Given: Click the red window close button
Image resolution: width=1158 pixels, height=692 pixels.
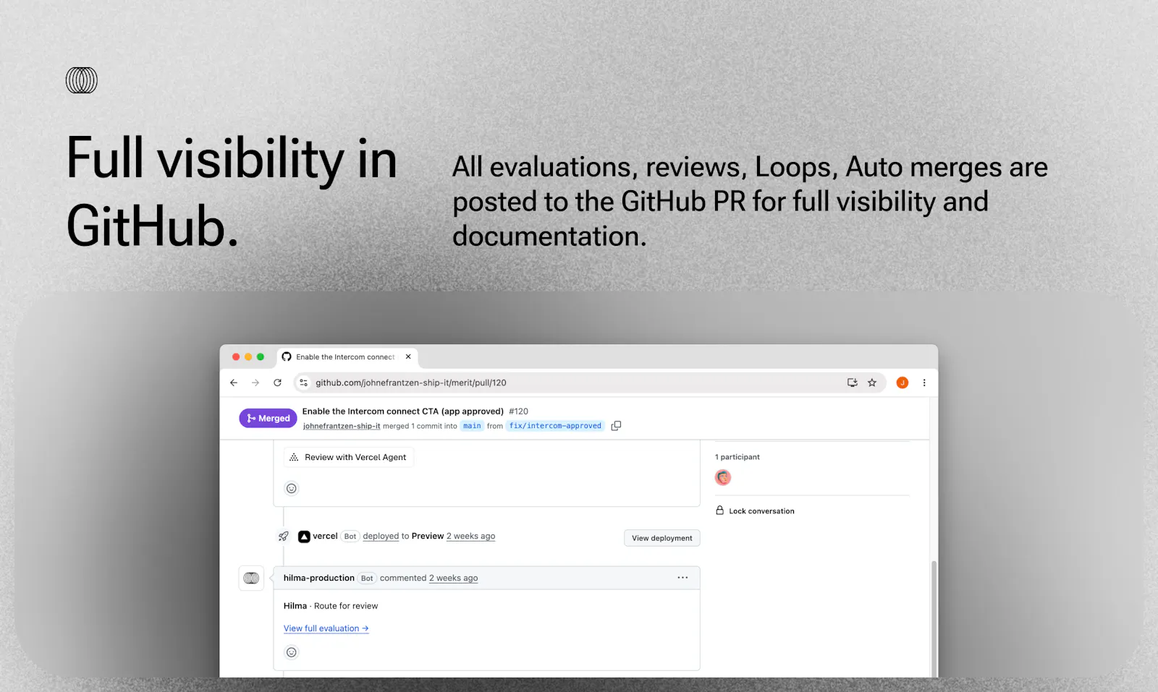Looking at the screenshot, I should point(236,356).
